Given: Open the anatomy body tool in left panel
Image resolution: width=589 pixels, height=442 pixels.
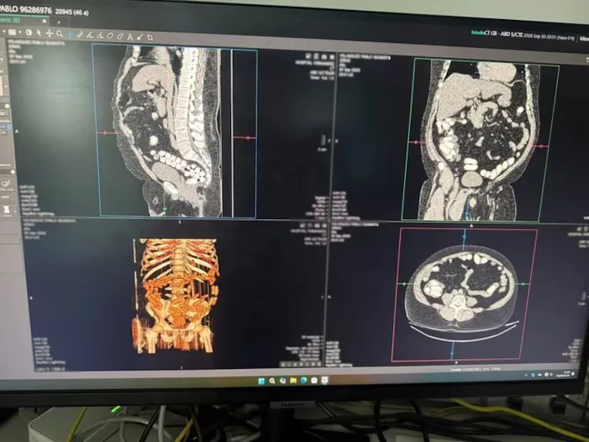Looking at the screenshot, I should coord(5,211).
